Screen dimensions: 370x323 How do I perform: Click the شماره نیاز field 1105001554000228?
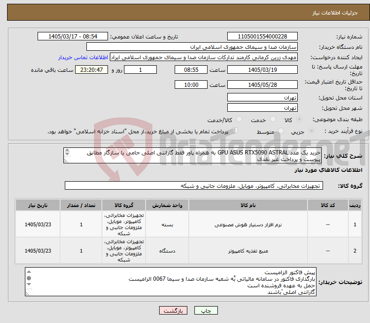click(x=262, y=36)
